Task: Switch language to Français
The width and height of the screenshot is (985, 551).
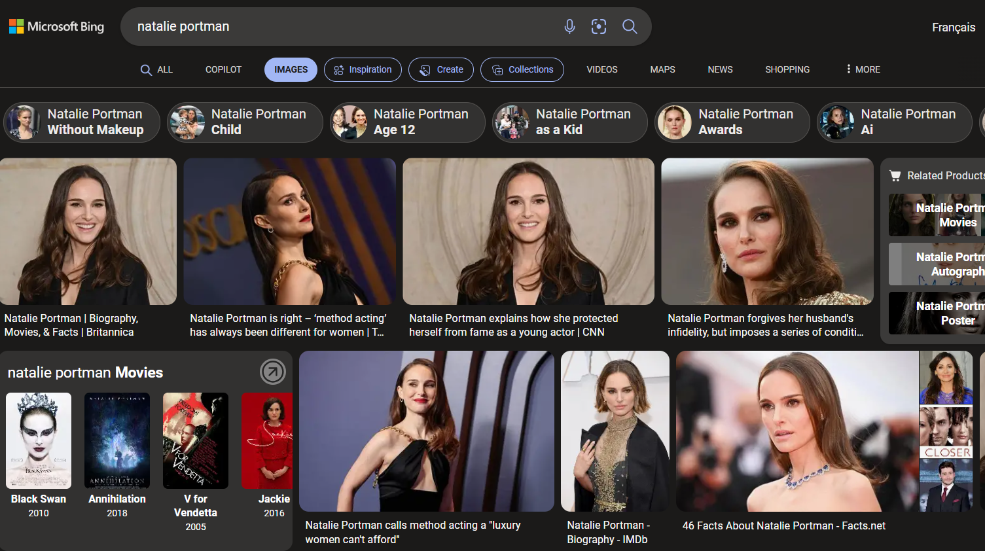Action: click(953, 27)
